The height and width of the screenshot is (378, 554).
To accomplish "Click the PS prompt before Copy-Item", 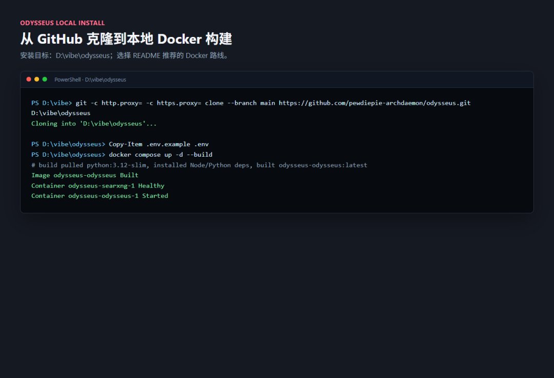I will [x=68, y=144].
